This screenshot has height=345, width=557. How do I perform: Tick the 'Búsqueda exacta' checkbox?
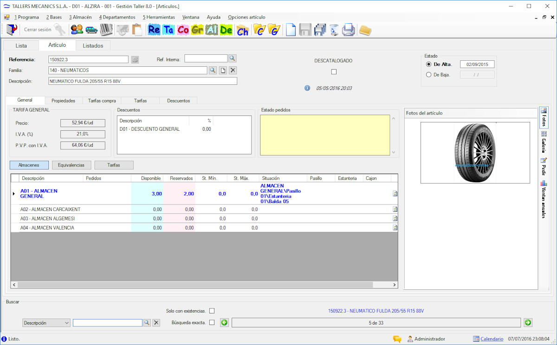(212, 323)
